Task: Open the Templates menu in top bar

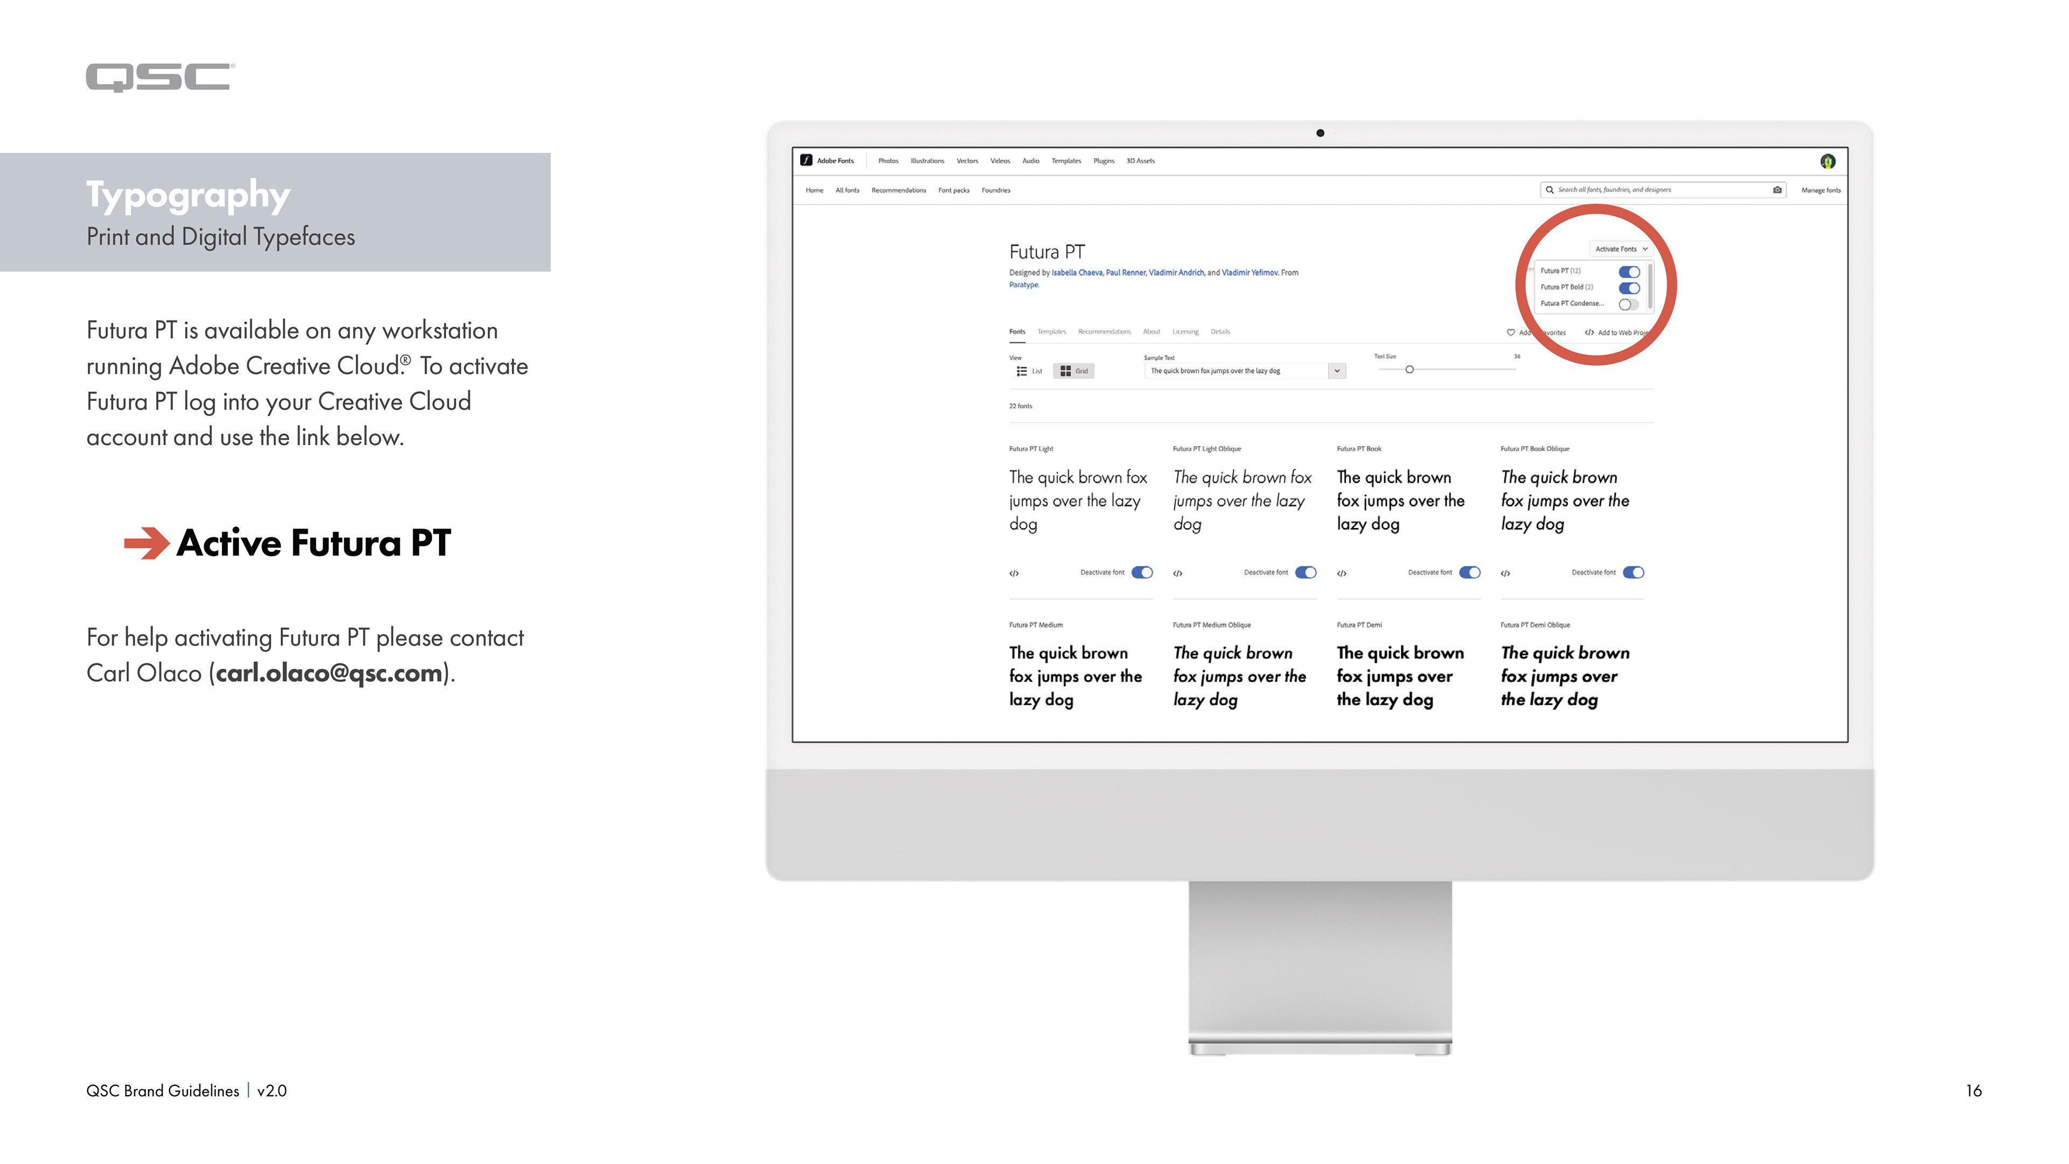Action: tap(1066, 161)
